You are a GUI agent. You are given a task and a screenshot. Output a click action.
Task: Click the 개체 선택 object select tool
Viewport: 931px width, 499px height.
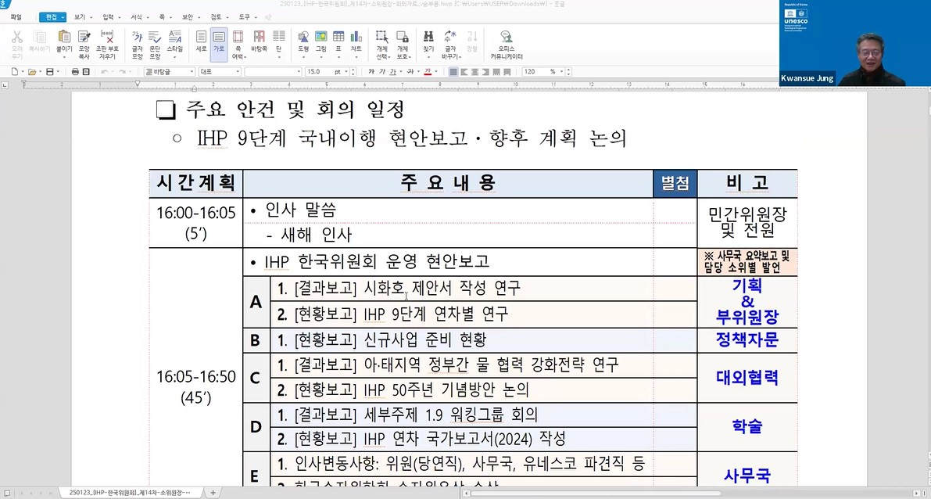tap(382, 45)
